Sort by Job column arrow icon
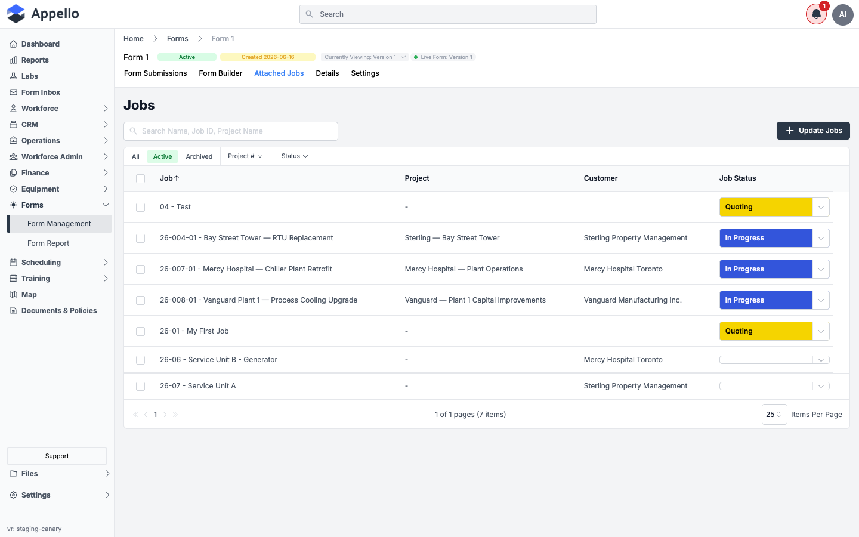 pyautogui.click(x=177, y=178)
